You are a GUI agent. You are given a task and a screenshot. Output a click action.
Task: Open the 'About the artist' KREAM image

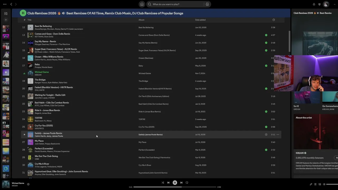coord(316,132)
